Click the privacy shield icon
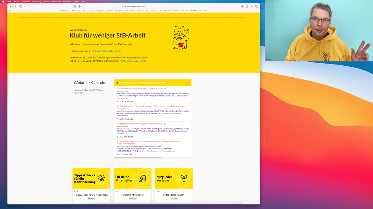373x209 pixels. point(79,6)
